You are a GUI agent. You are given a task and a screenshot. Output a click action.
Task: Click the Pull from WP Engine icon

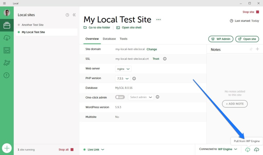[x=248, y=150]
